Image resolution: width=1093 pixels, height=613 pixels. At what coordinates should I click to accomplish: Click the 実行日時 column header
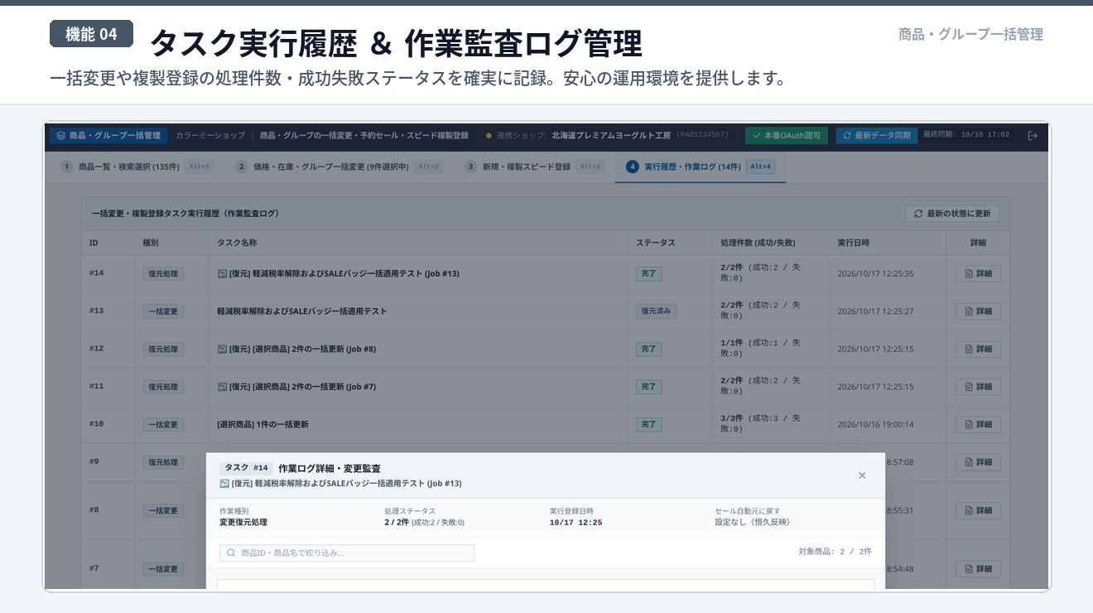[x=853, y=243]
